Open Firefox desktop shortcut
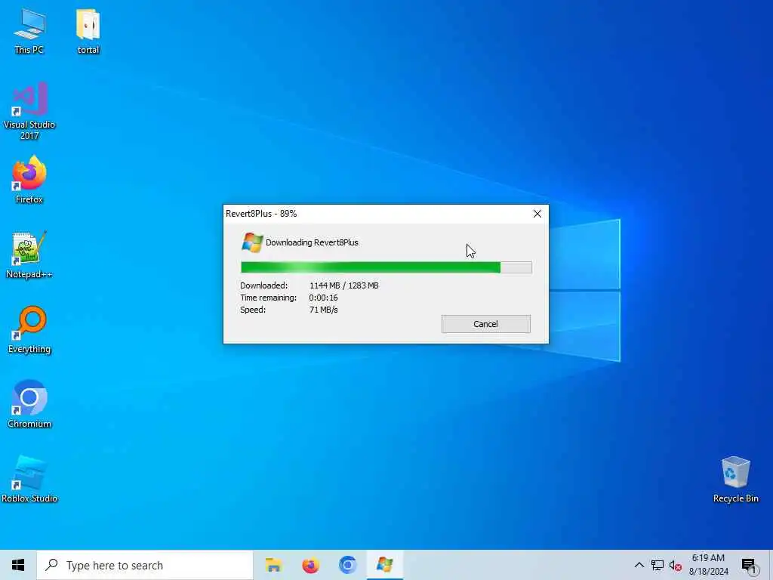 pyautogui.click(x=29, y=180)
